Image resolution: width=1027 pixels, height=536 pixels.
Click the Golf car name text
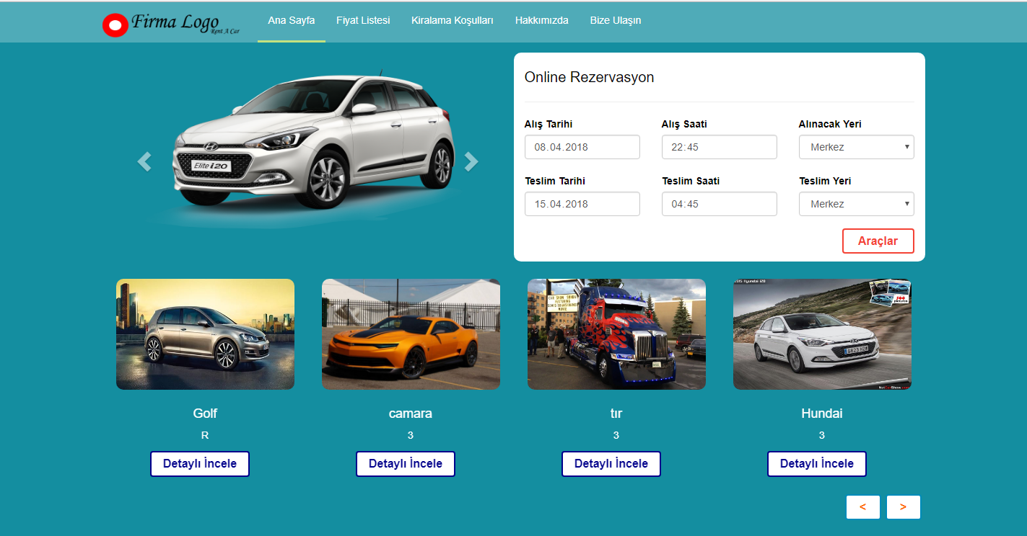(x=205, y=414)
